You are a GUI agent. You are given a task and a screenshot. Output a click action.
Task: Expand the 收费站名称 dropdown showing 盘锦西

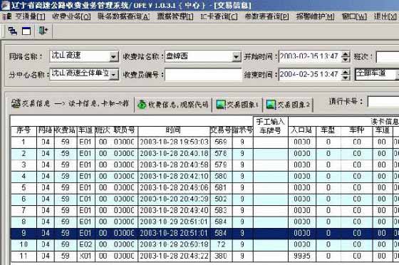236,57
